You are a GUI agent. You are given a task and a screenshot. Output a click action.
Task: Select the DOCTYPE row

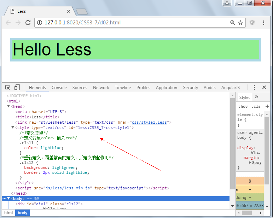click(115, 96)
